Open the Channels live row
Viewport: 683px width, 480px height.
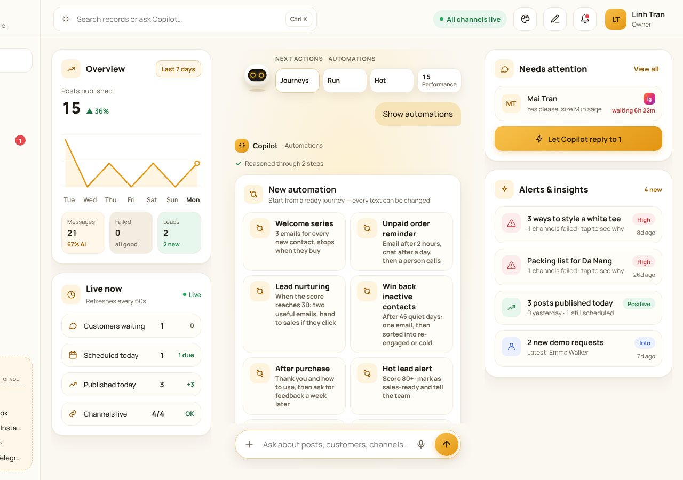[x=131, y=414]
